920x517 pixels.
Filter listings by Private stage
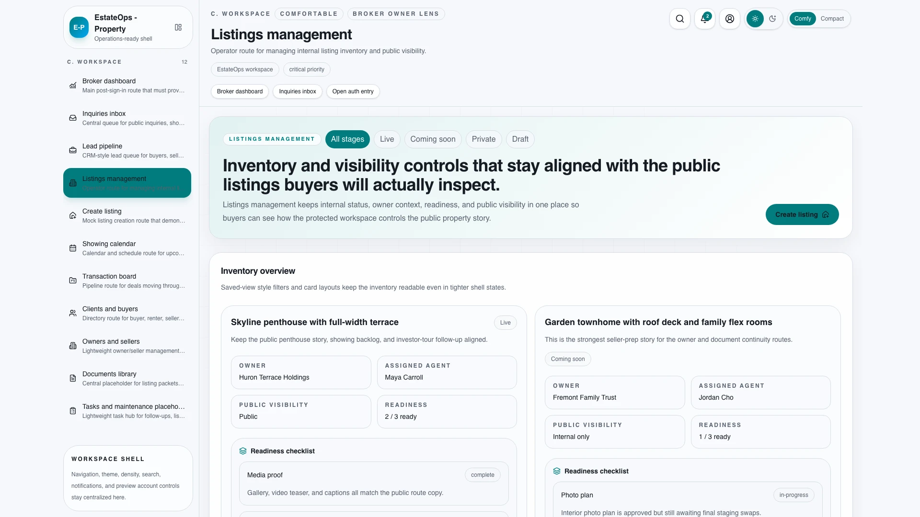click(483, 139)
